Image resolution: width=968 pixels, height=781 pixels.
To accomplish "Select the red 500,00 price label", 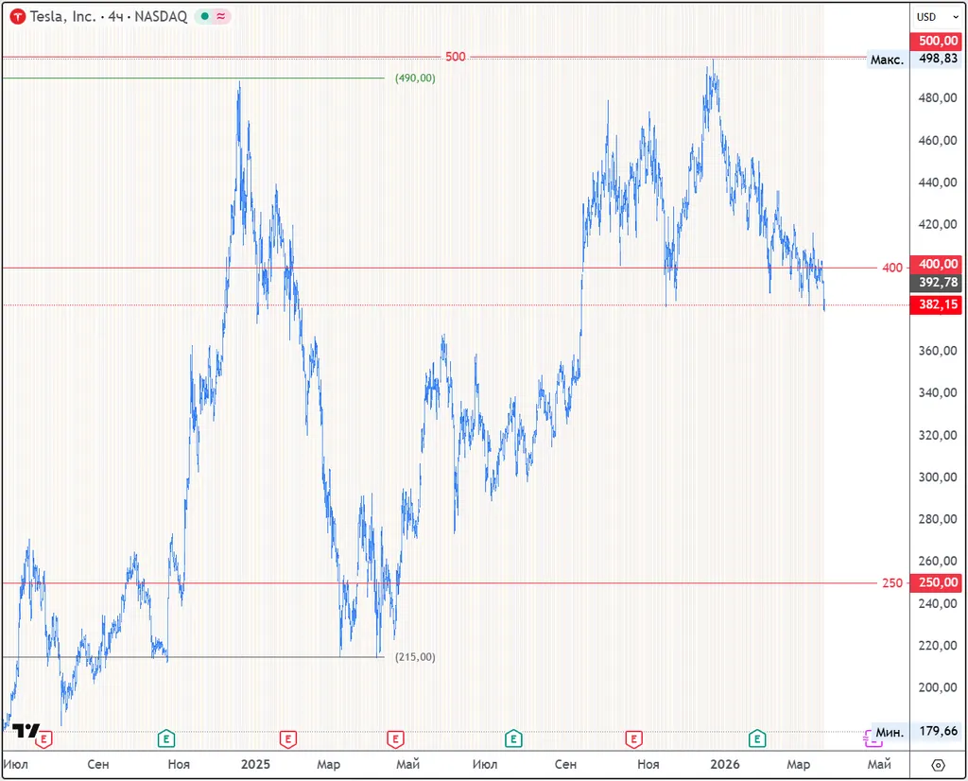I will (x=935, y=41).
